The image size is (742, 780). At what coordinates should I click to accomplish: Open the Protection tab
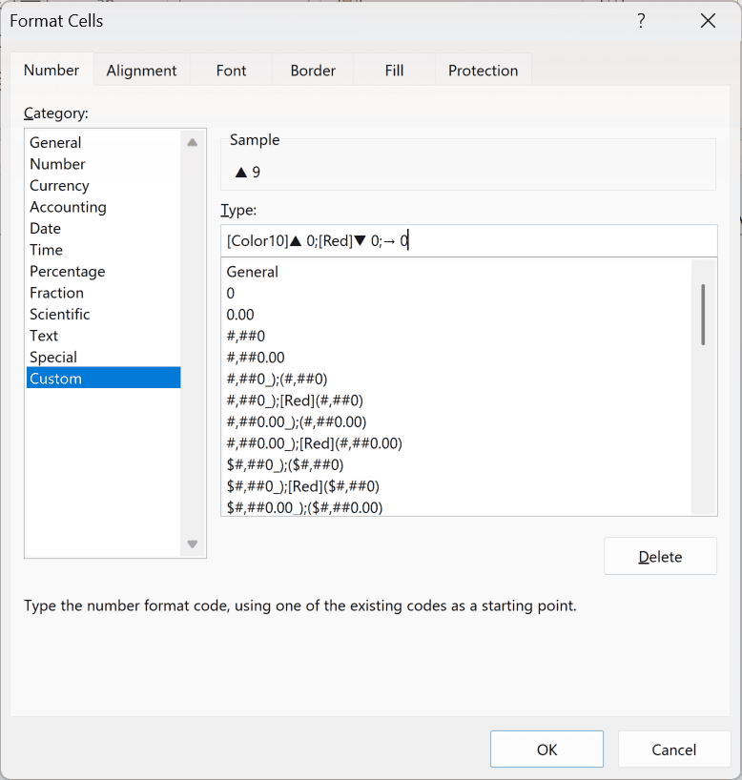pyautogui.click(x=483, y=71)
